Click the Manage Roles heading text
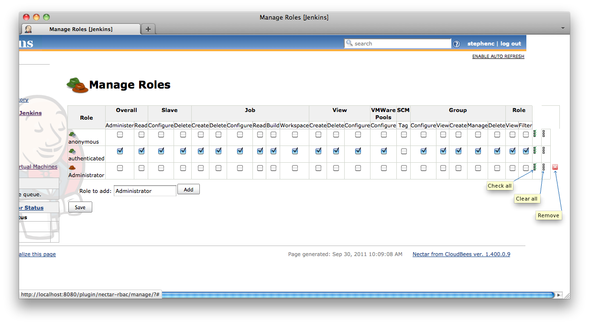Image resolution: width=589 pixels, height=325 pixels. click(x=130, y=85)
